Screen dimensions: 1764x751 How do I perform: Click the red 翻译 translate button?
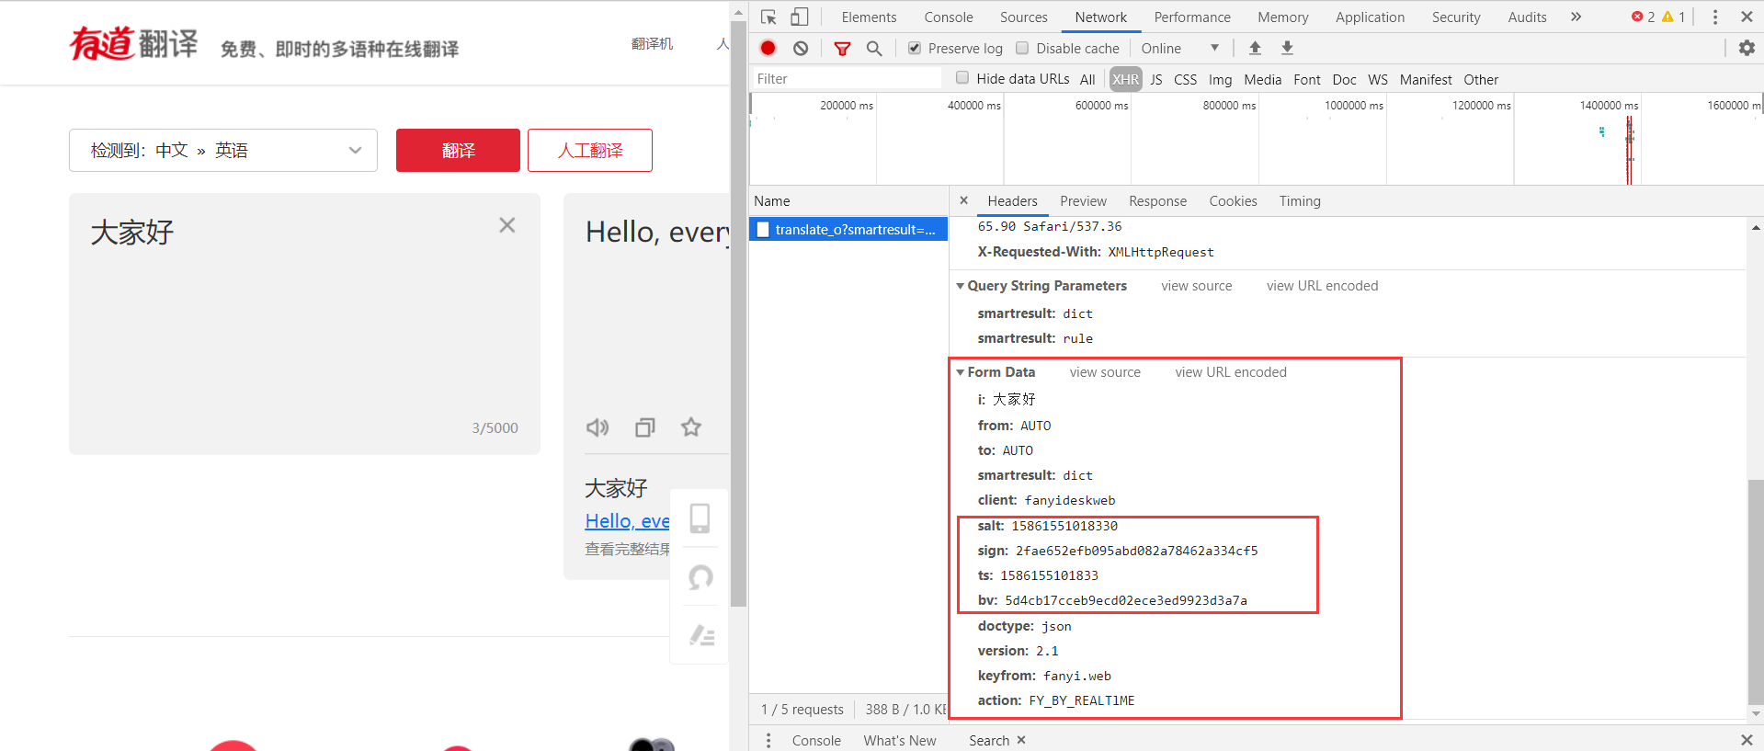[458, 150]
